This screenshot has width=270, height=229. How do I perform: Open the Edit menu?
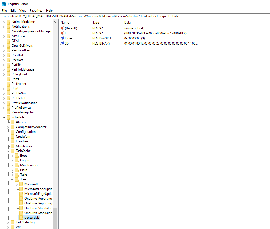13,11
